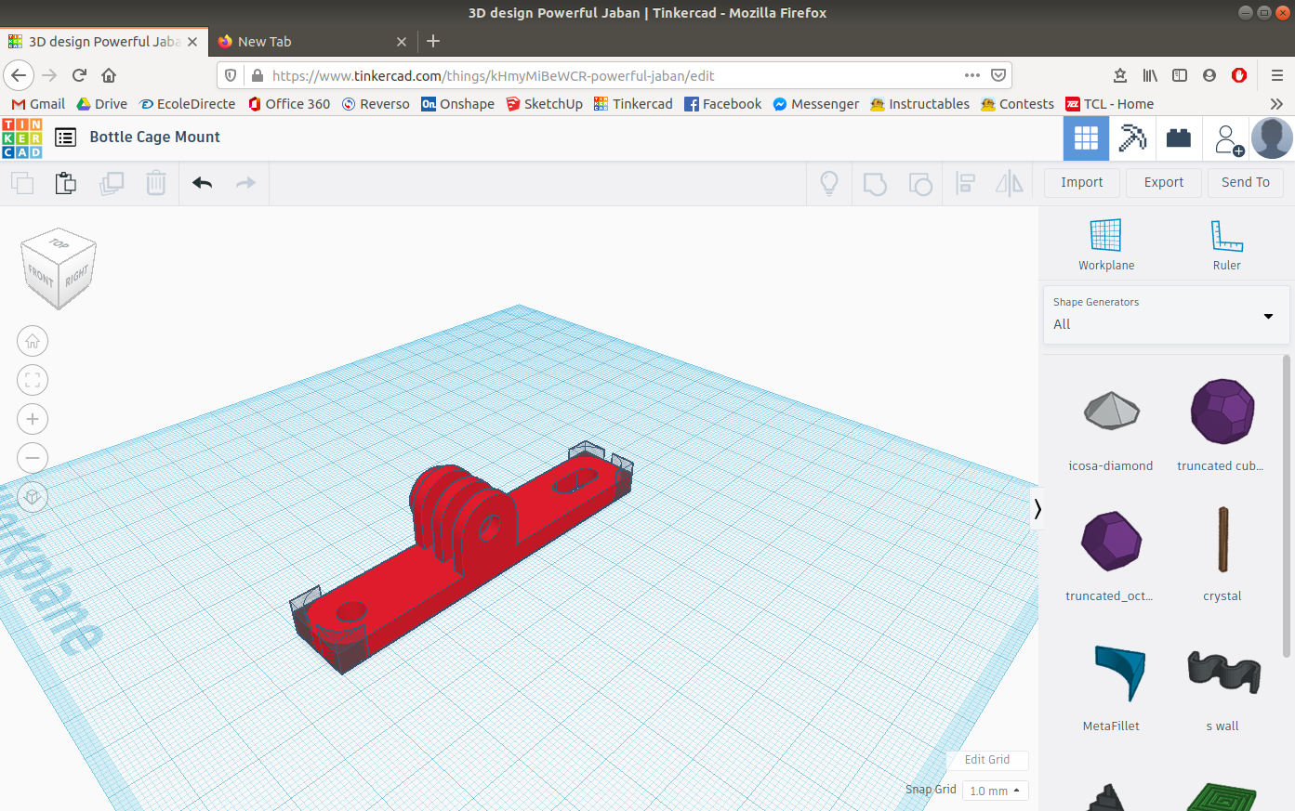
Task: Click the Ungroup shapes icon
Action: click(919, 183)
